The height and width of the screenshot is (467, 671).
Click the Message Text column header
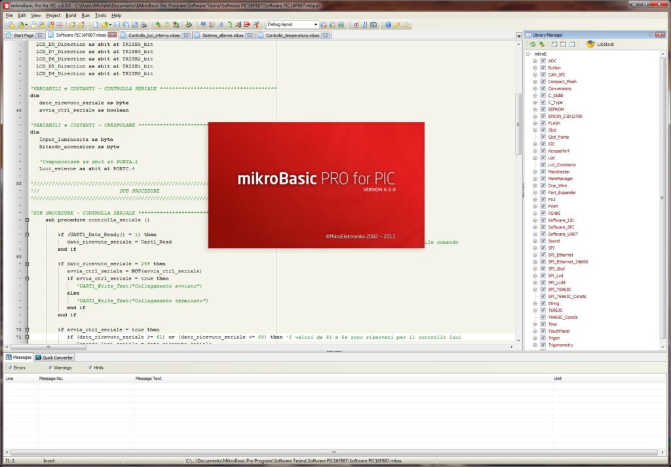point(149,379)
